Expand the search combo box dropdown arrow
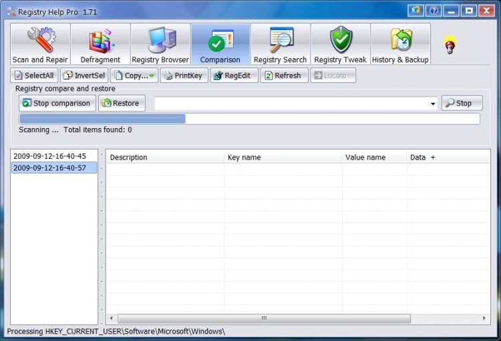 tap(433, 103)
